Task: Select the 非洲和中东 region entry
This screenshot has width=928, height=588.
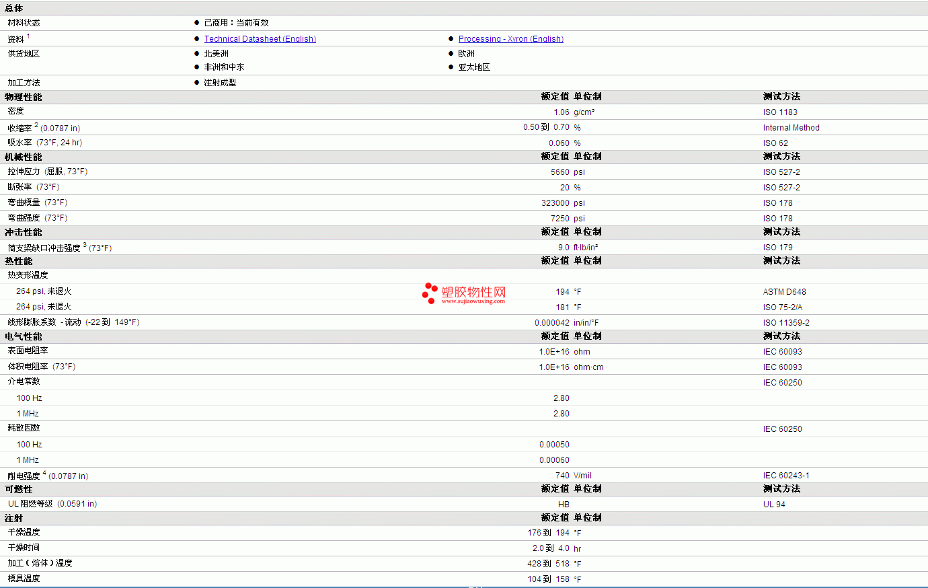Action: (x=225, y=67)
